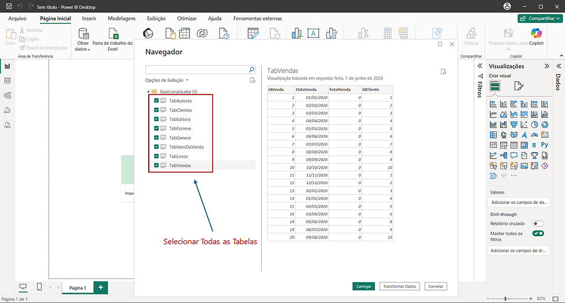Select the donut chart visual icon
This screenshot has height=303, width=565.
click(544, 124)
